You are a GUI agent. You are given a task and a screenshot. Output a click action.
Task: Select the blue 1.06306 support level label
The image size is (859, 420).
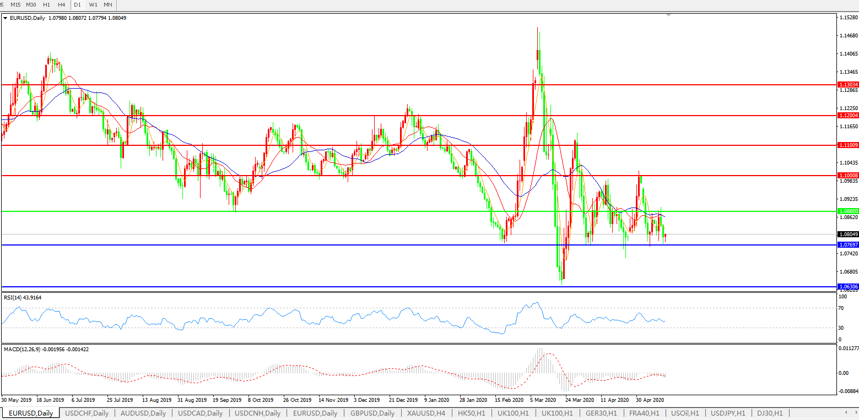coord(847,287)
